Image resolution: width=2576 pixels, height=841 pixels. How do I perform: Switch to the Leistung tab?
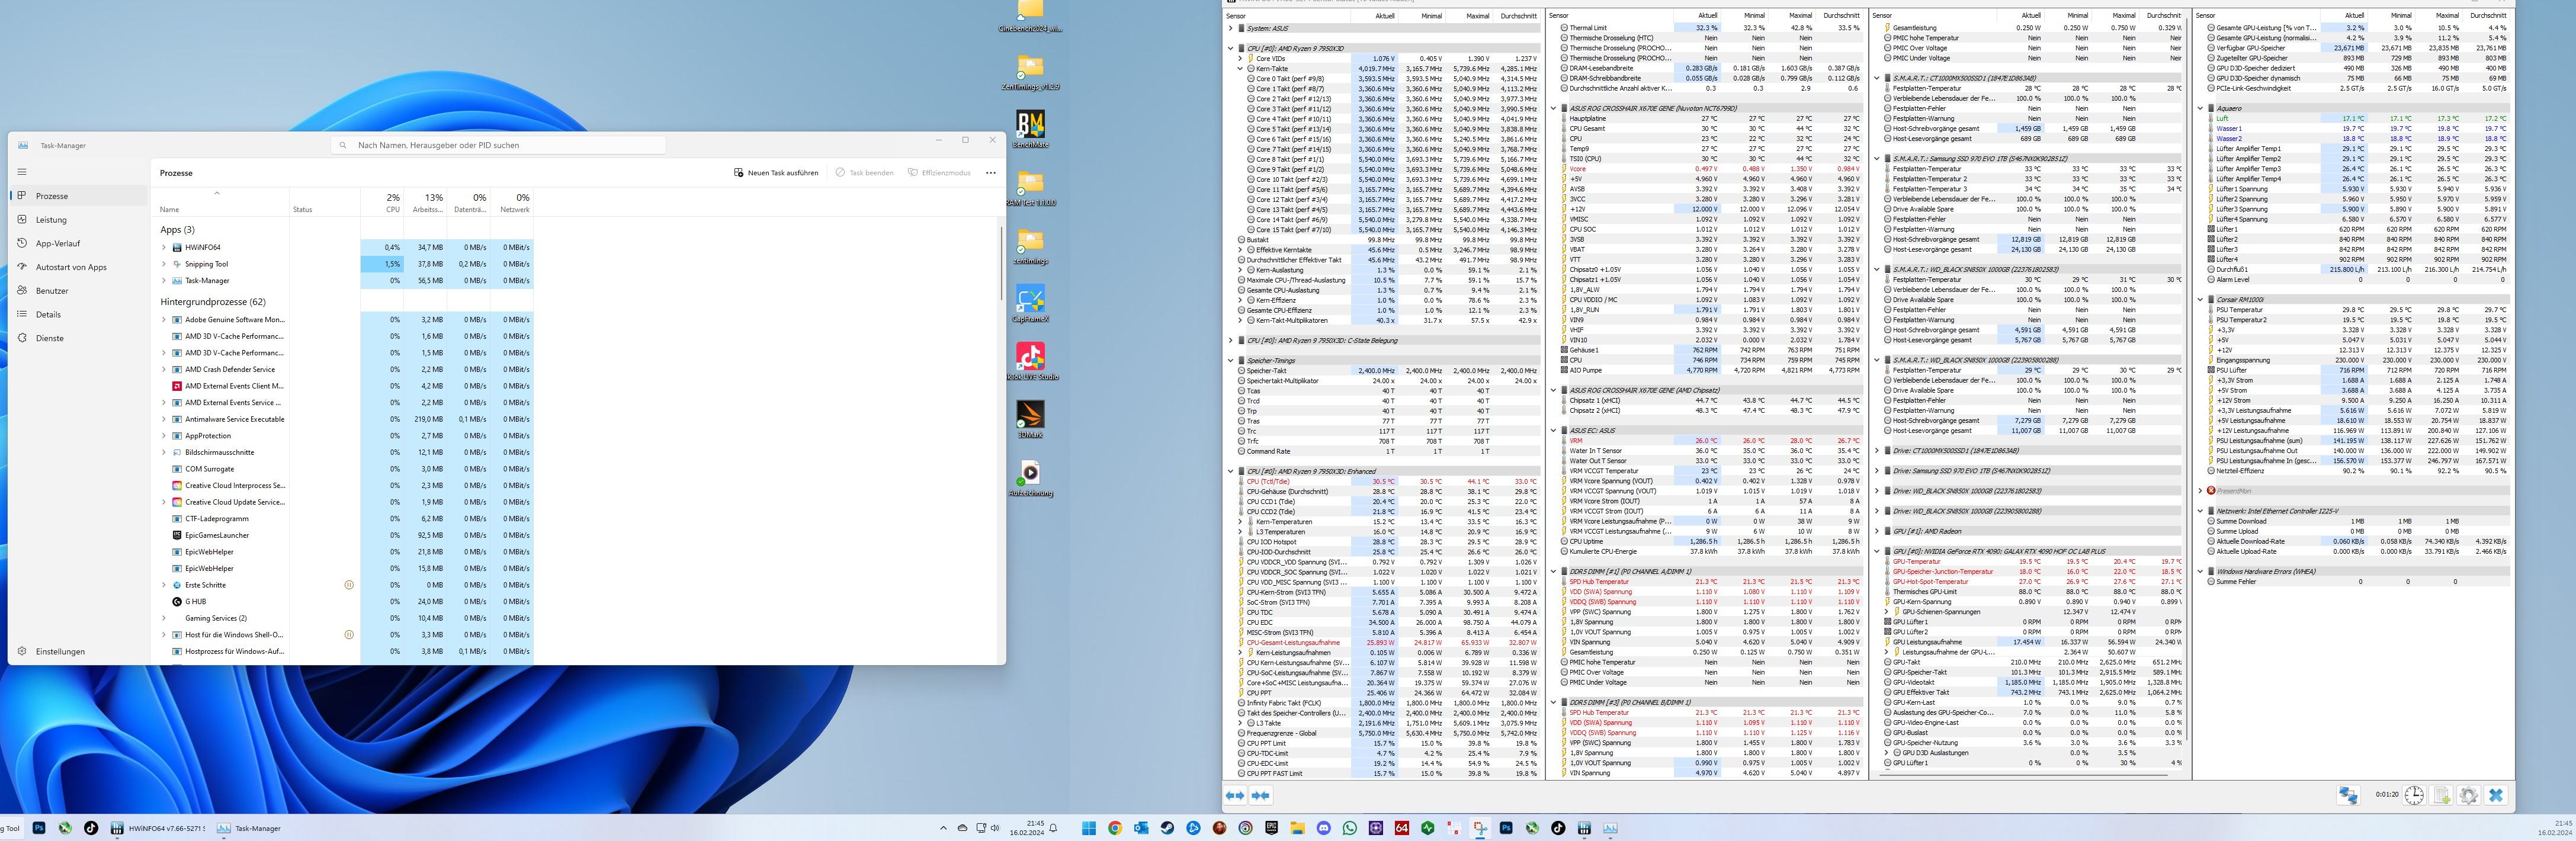pyautogui.click(x=51, y=220)
